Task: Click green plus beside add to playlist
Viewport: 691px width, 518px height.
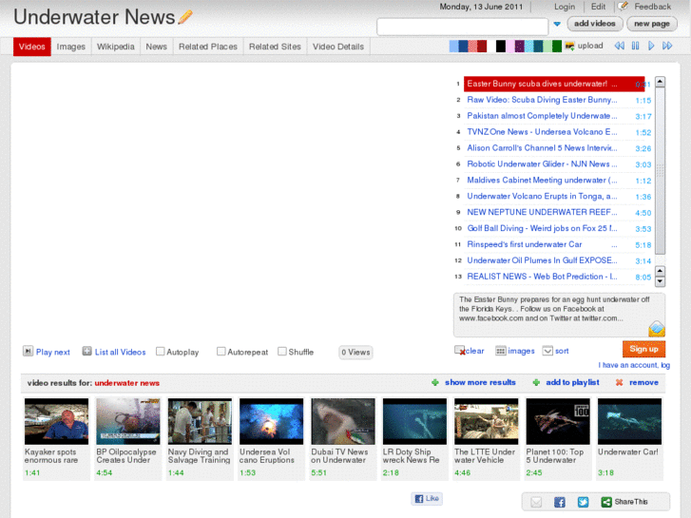Action: [536, 382]
